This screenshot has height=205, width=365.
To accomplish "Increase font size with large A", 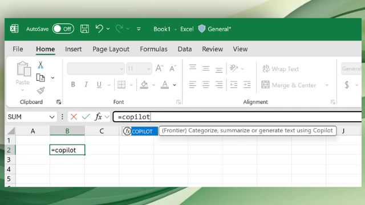I will click(x=160, y=68).
